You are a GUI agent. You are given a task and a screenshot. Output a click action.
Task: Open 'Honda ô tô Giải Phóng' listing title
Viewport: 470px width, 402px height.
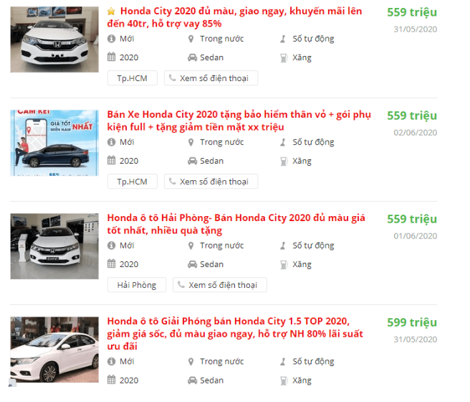pyautogui.click(x=235, y=334)
